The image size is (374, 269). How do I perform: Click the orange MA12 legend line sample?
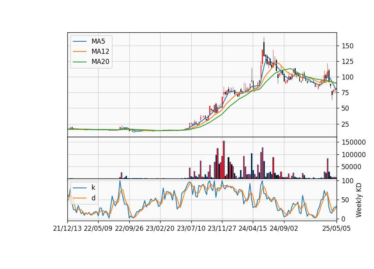(79, 51)
